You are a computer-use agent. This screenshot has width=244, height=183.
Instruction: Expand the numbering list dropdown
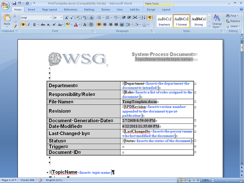pyautogui.click(x=111, y=18)
